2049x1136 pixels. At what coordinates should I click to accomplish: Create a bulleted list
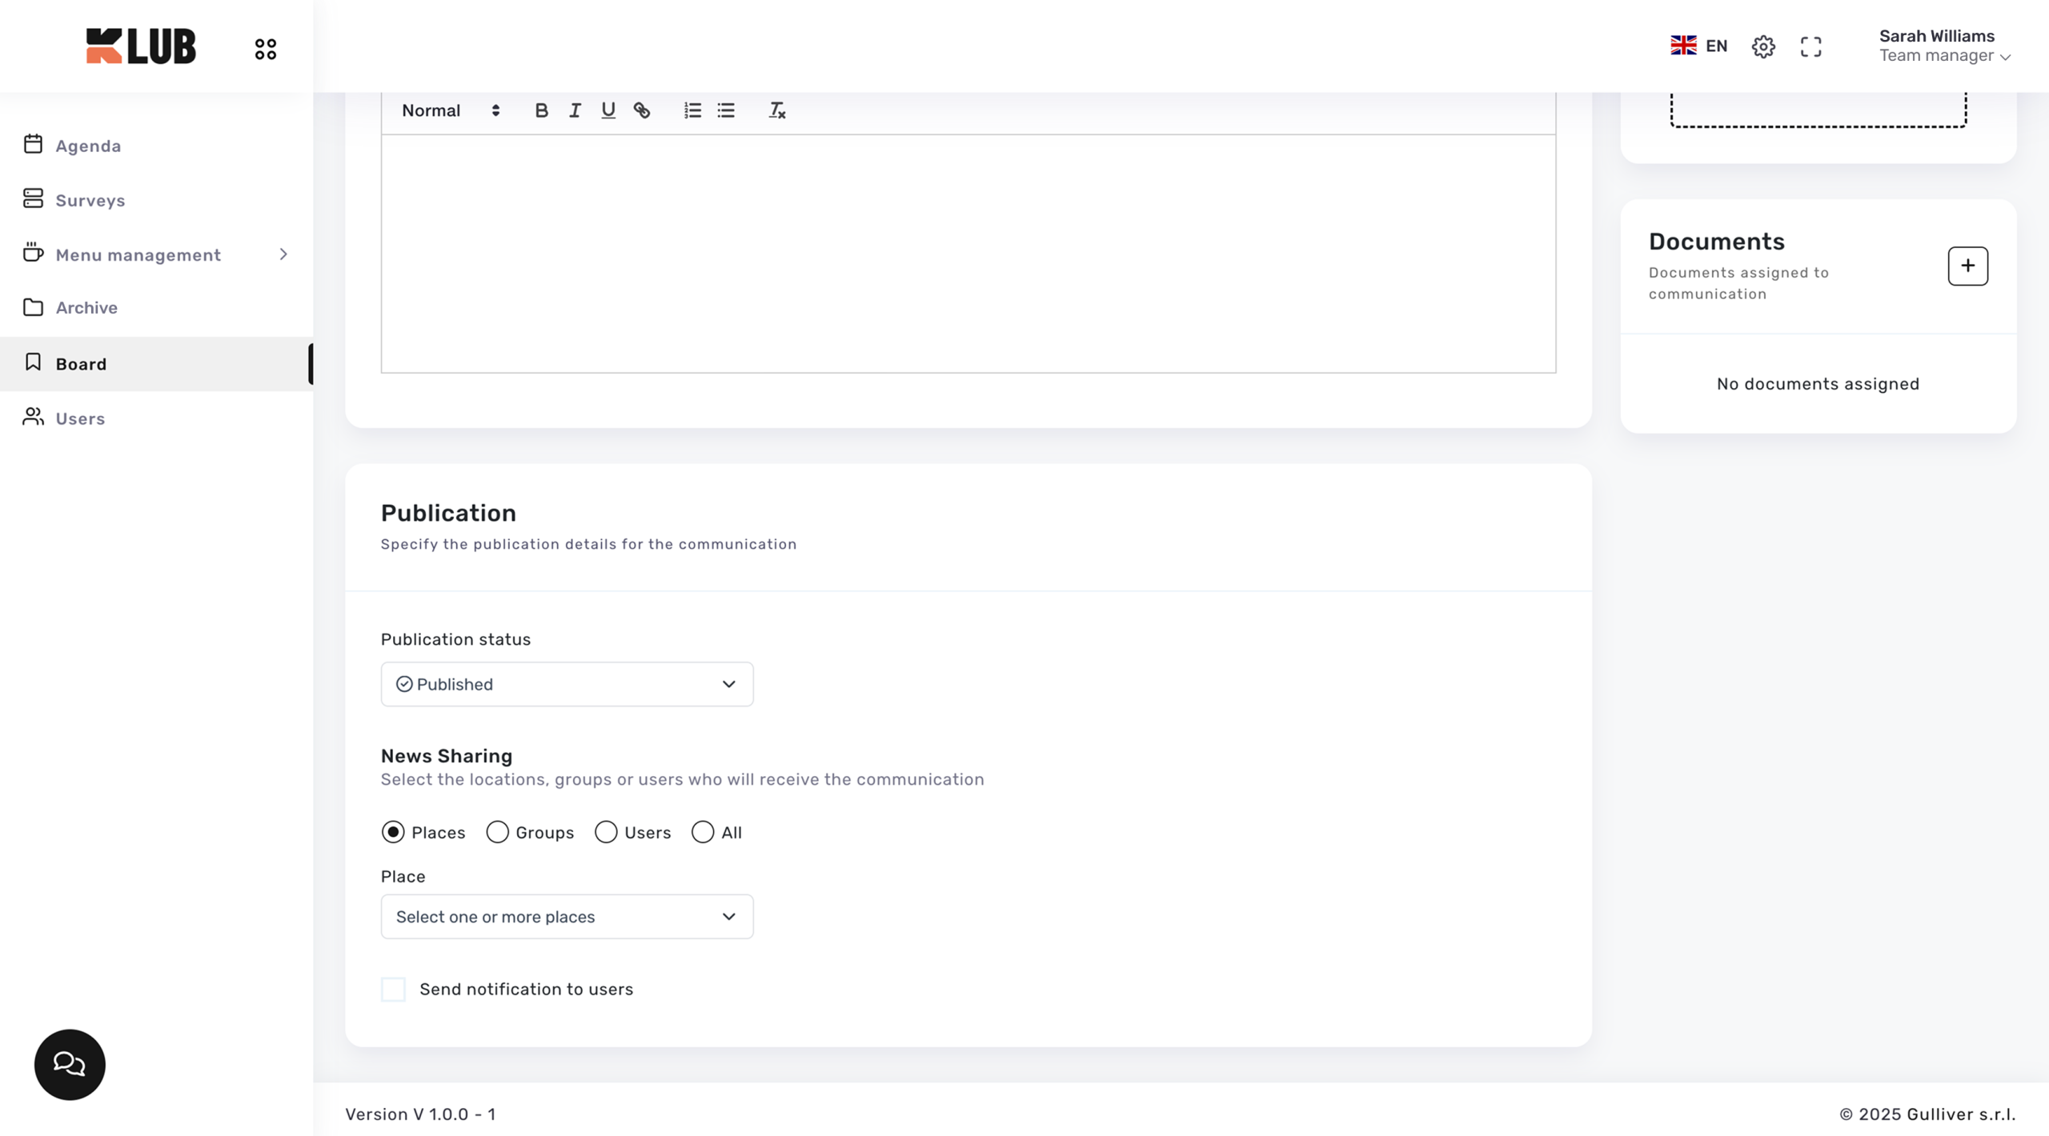[726, 110]
